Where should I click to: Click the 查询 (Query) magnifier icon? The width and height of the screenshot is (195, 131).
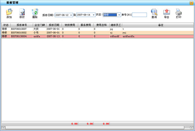[x=154, y=12]
